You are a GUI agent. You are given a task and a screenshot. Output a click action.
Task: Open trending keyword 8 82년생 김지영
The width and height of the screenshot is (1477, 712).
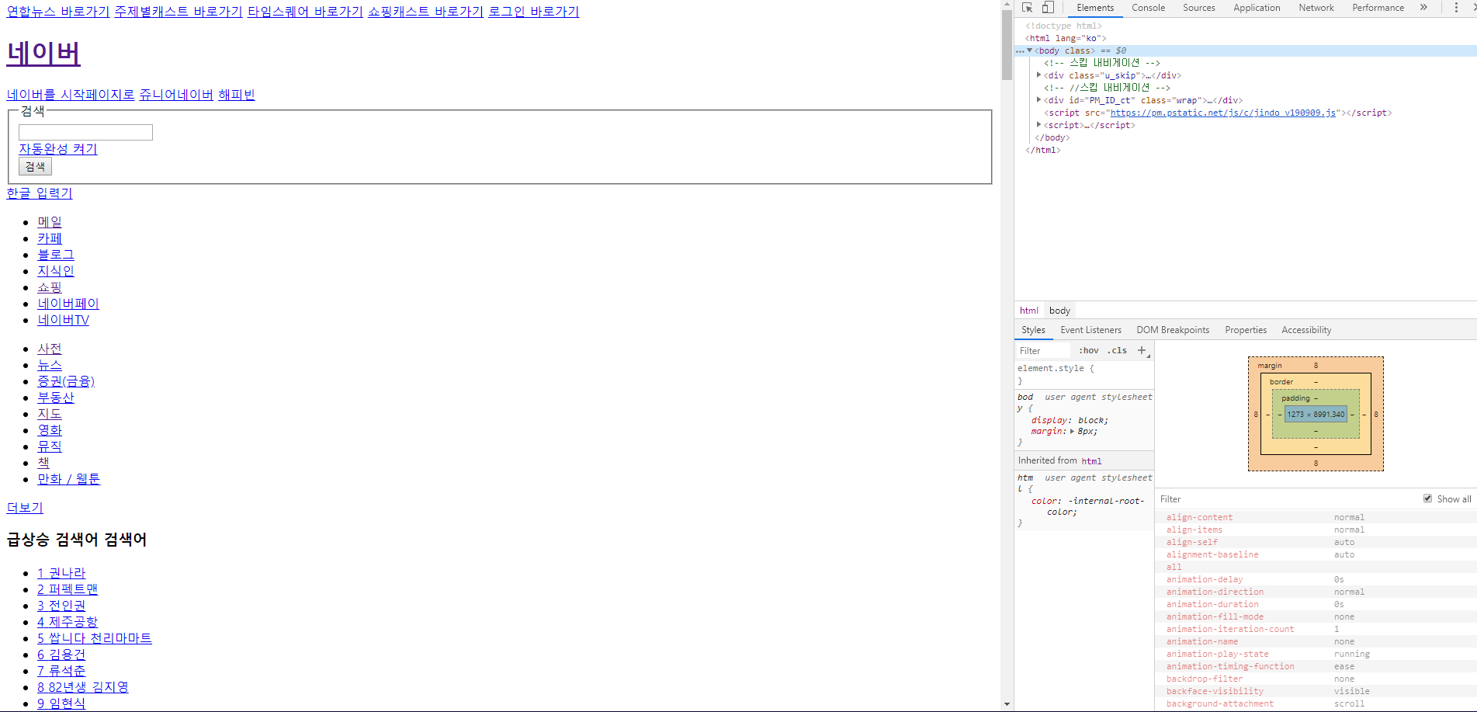pos(83,687)
